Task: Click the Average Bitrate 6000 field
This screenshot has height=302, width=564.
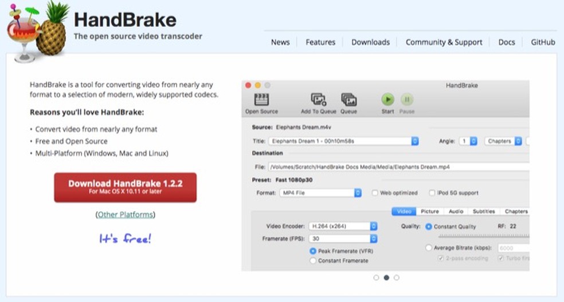Action: click(x=514, y=248)
